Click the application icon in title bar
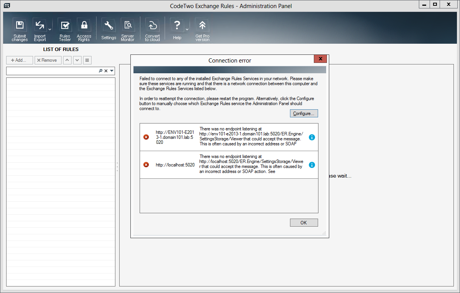 [7, 5]
